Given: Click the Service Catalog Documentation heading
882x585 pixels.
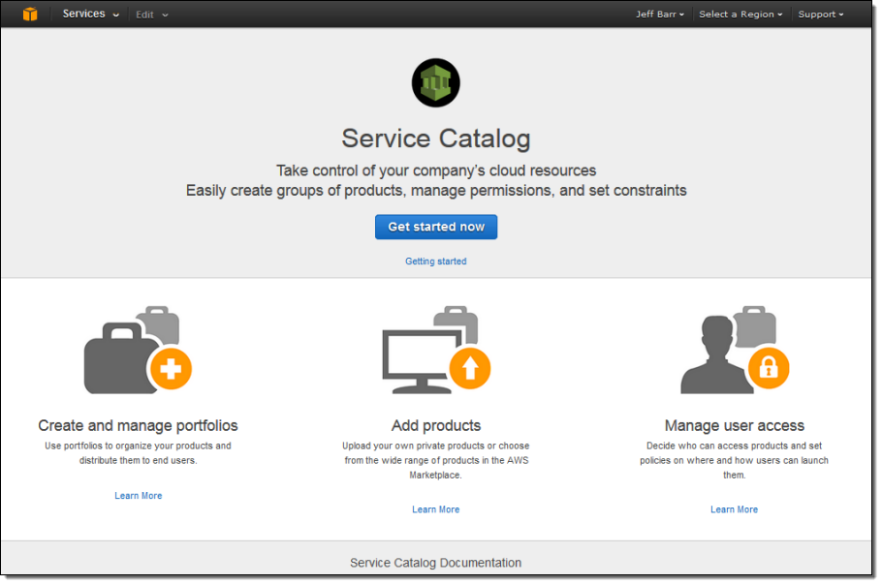Looking at the screenshot, I should coord(435,563).
